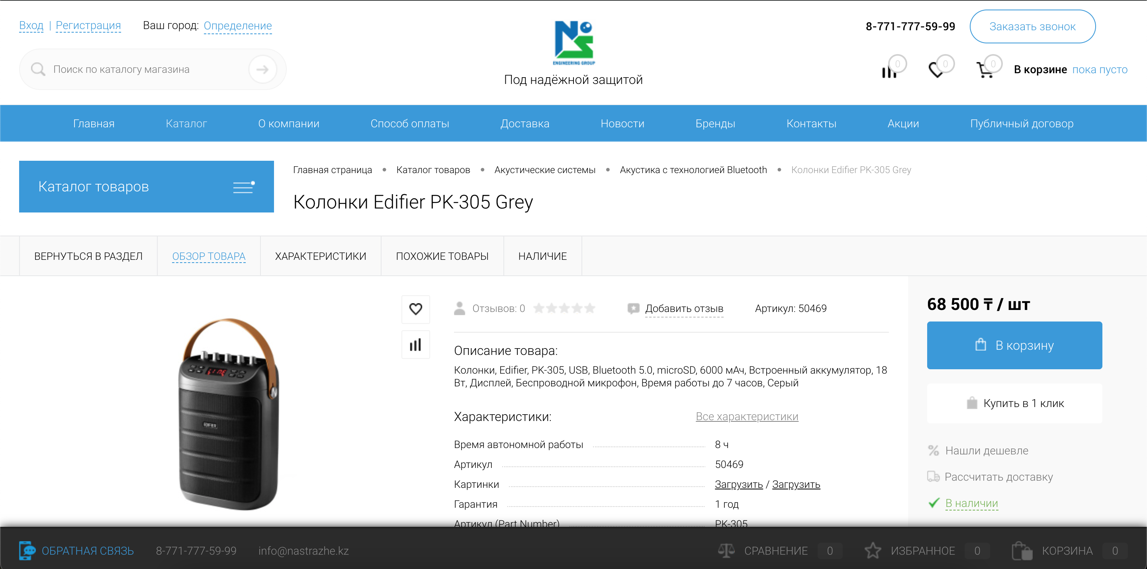Screen dimensions: 1147x569
Task: Open Доставка menu item
Action: (525, 123)
